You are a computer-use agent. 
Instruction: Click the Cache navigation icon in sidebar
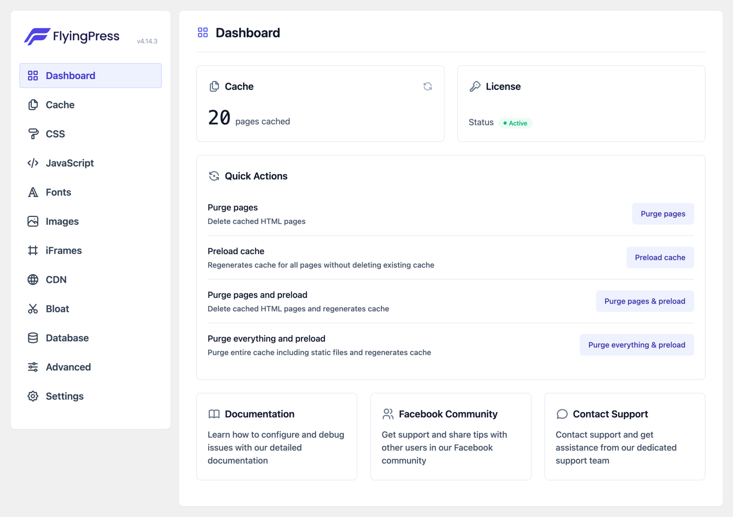coord(33,105)
